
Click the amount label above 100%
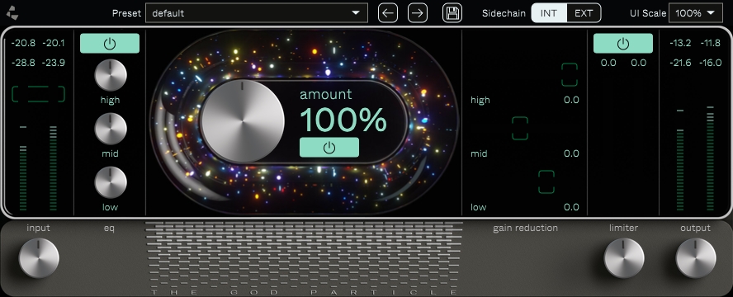click(326, 94)
